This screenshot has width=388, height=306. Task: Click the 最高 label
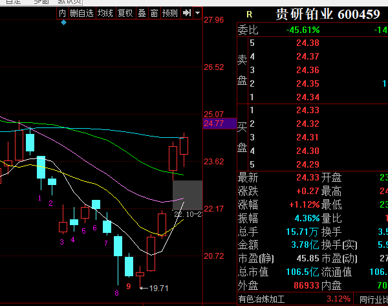click(x=331, y=191)
